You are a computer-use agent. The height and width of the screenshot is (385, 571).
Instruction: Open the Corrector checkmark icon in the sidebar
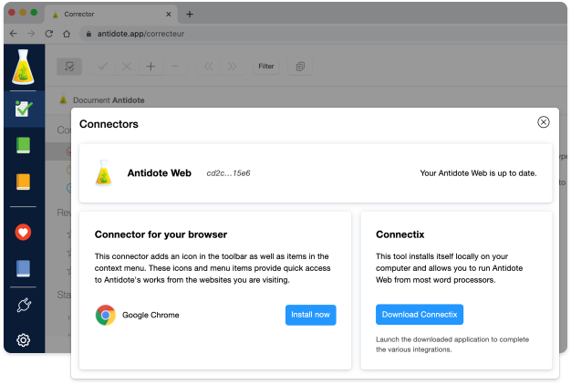pos(24,109)
